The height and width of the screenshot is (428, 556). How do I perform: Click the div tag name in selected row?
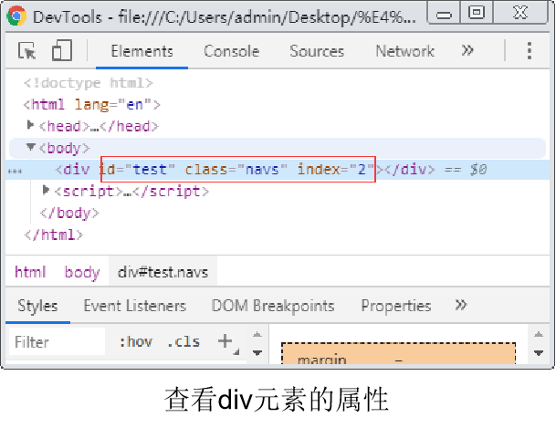tap(77, 170)
